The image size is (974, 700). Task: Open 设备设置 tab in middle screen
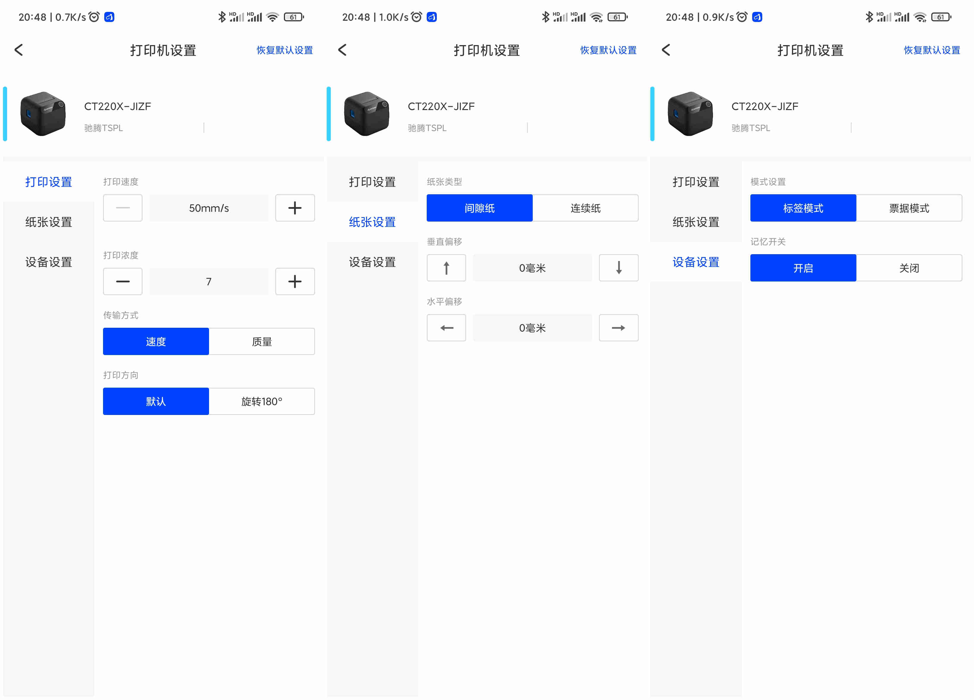click(x=372, y=262)
